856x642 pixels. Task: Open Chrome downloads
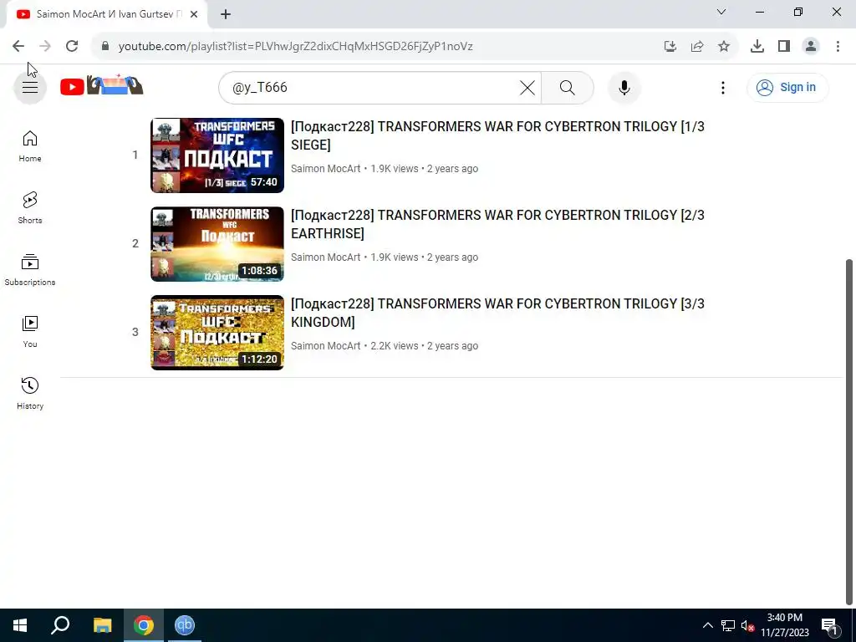[x=757, y=47]
